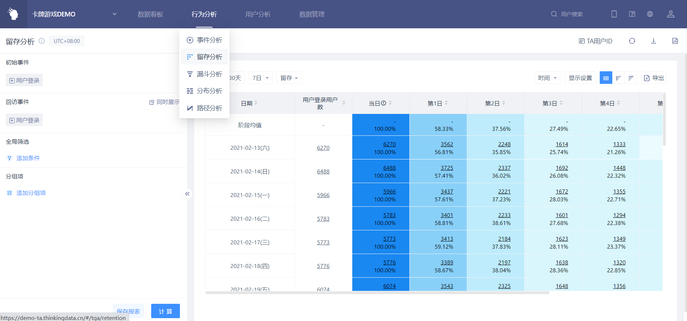Click the download icon in top bar
The image size is (687, 321).
[x=654, y=41]
